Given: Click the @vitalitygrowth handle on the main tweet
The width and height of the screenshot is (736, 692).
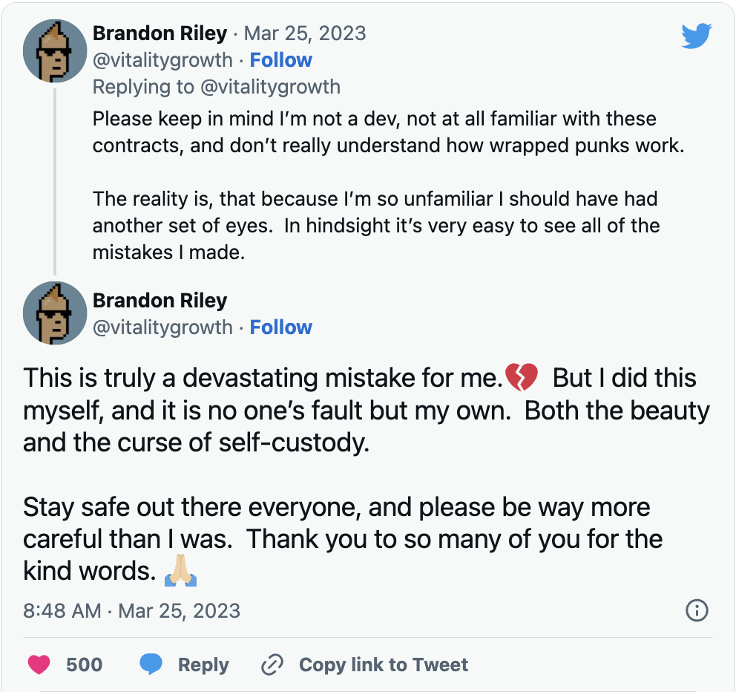Looking at the screenshot, I should point(162,327).
